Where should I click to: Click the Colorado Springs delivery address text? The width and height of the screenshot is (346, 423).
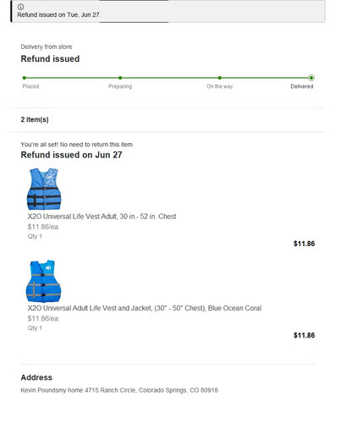tap(119, 390)
